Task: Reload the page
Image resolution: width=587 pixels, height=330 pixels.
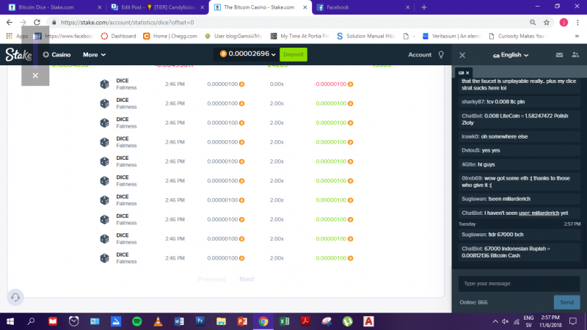Action: tap(37, 23)
